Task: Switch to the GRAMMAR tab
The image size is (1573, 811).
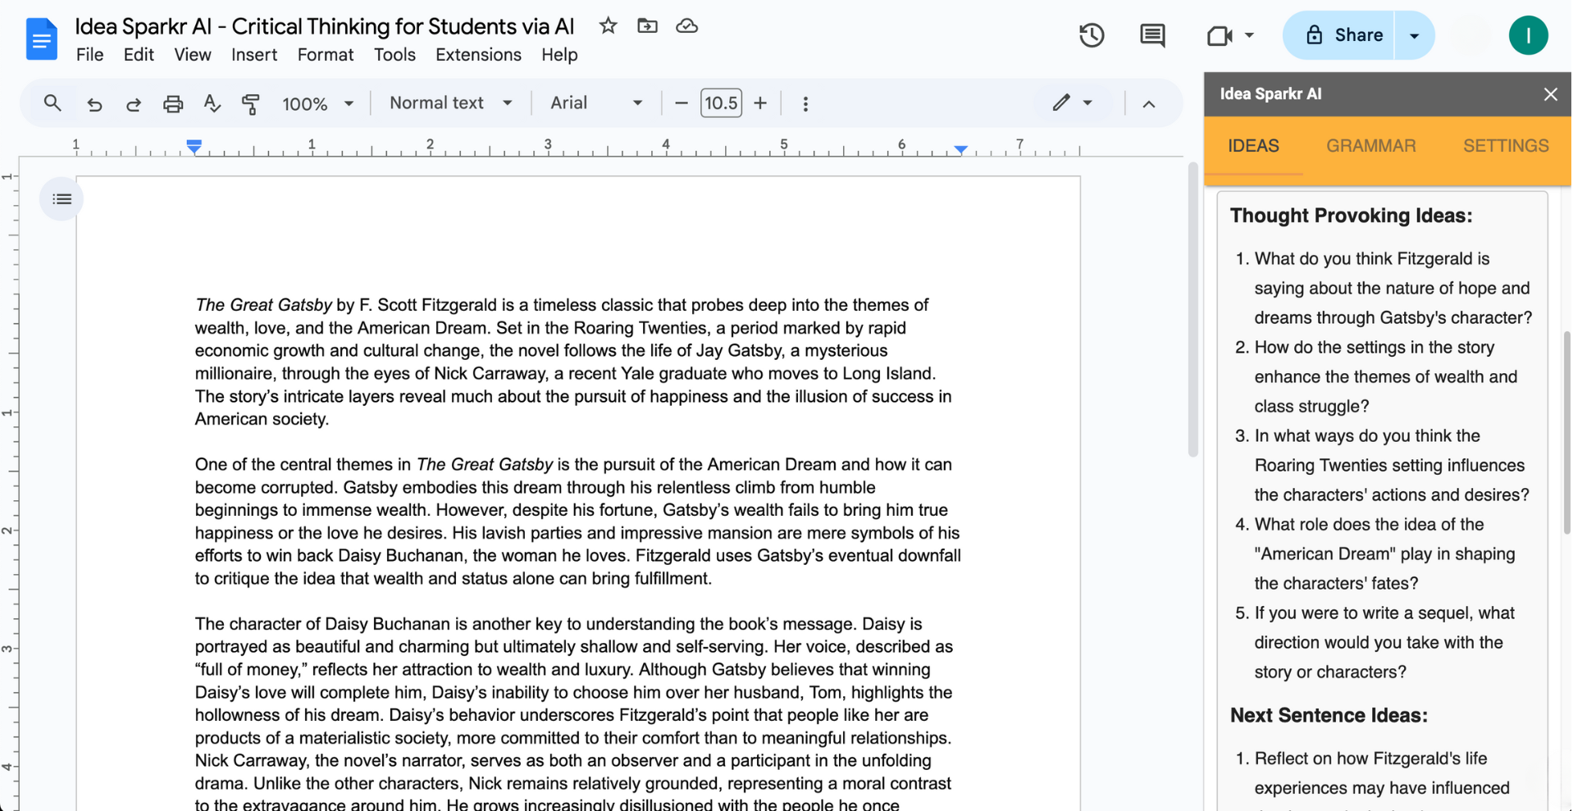Action: pyautogui.click(x=1371, y=146)
